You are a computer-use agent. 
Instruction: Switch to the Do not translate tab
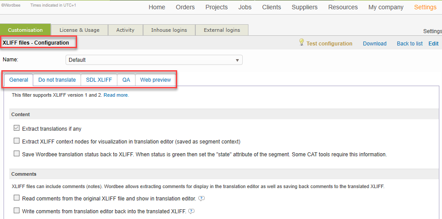coord(57,80)
